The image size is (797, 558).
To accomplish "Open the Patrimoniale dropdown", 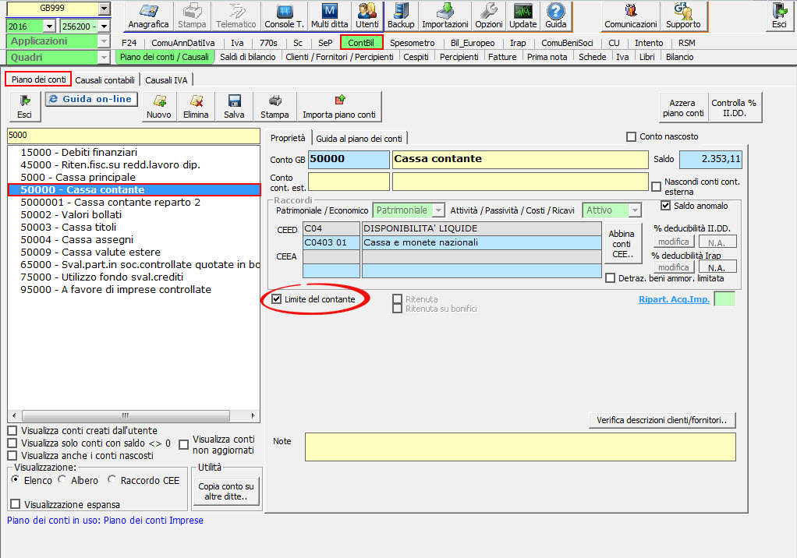I will (438, 210).
